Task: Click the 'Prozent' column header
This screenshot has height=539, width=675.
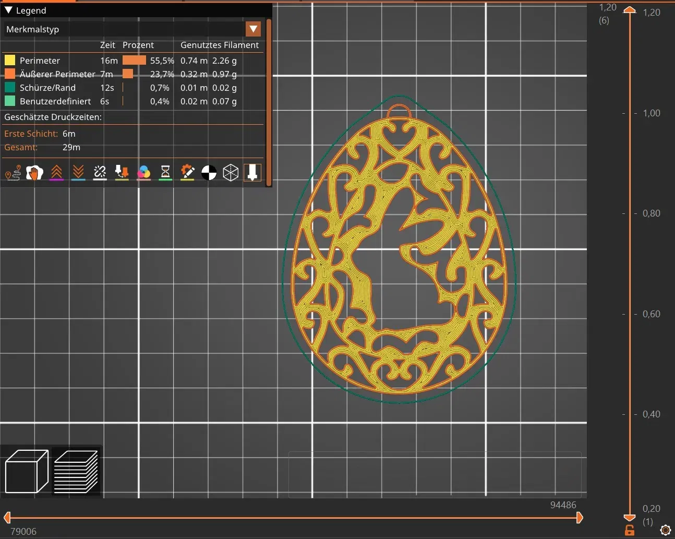Action: click(x=138, y=45)
